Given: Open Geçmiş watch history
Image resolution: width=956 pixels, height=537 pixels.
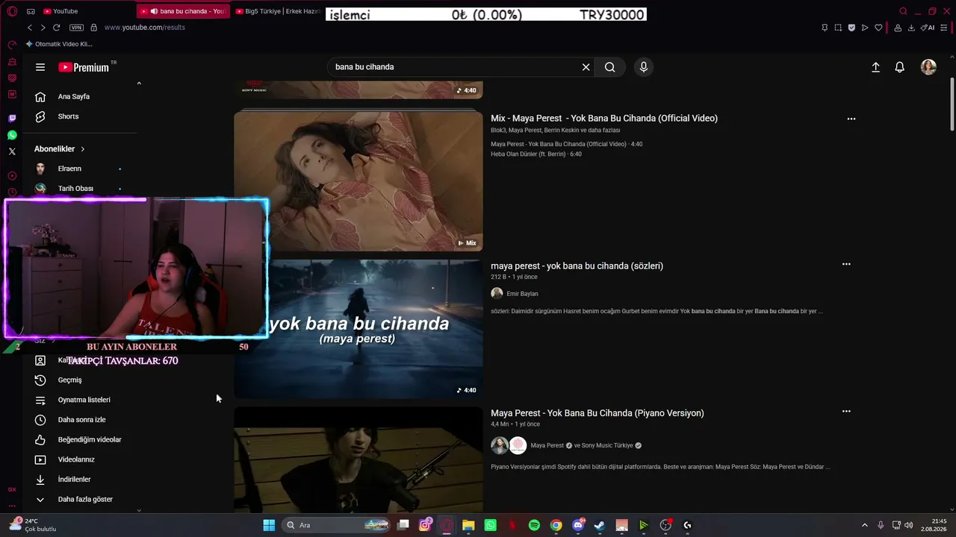Looking at the screenshot, I should coord(81,380).
